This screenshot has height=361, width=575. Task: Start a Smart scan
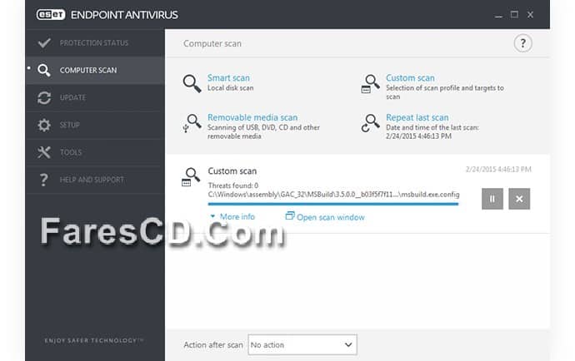tap(228, 77)
